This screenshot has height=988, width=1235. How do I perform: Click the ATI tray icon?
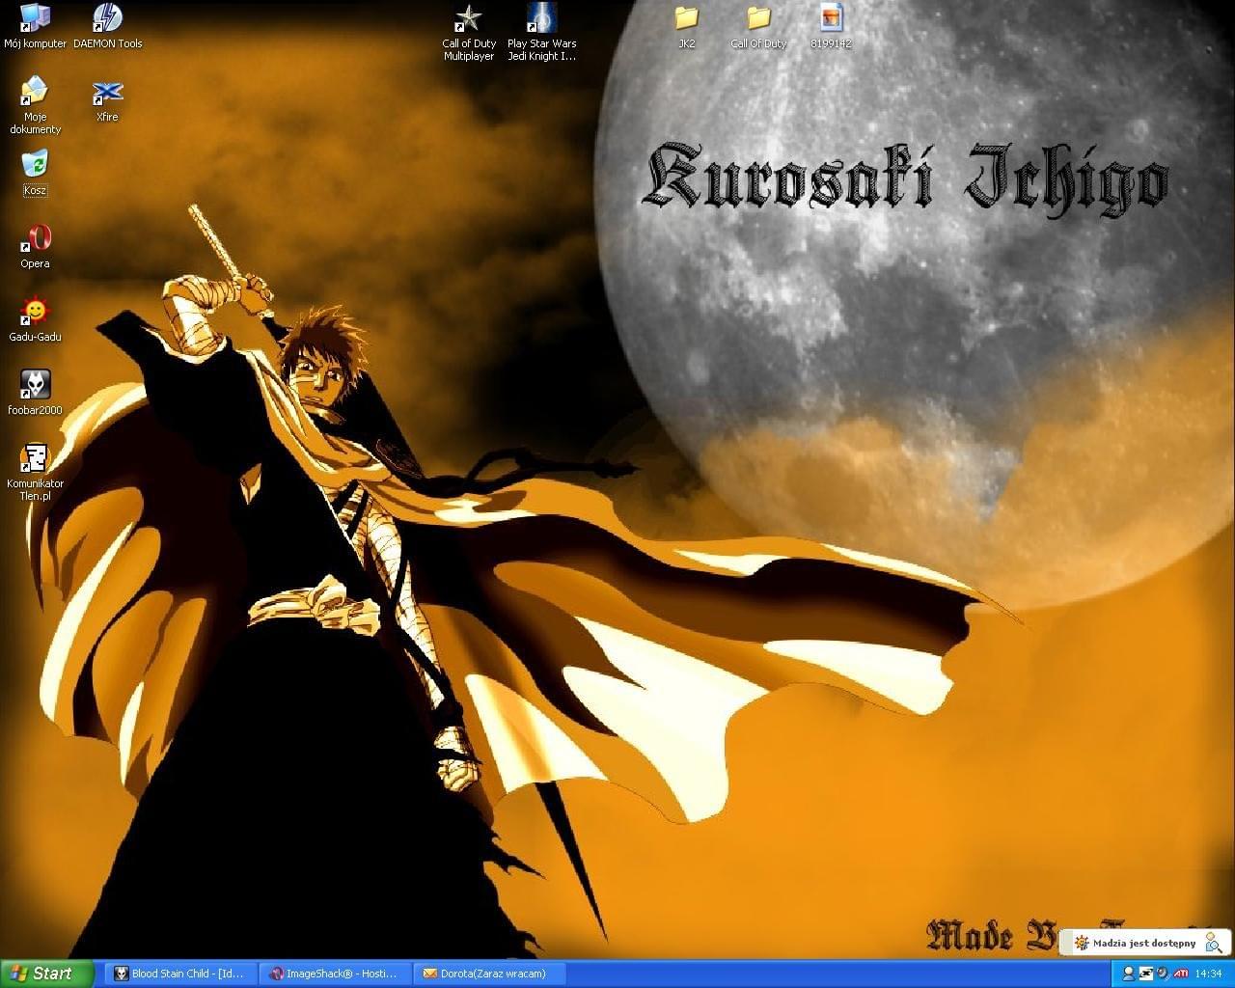coord(1180,974)
